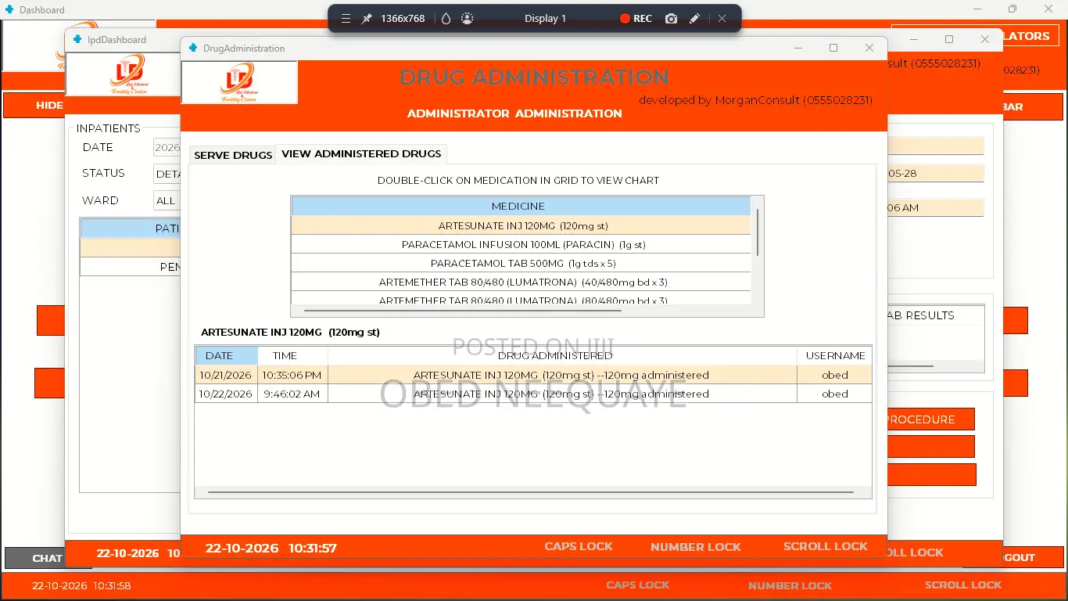
Task: Select the VIEW ADMINISTERED DRUGS tab
Action: [x=361, y=153]
